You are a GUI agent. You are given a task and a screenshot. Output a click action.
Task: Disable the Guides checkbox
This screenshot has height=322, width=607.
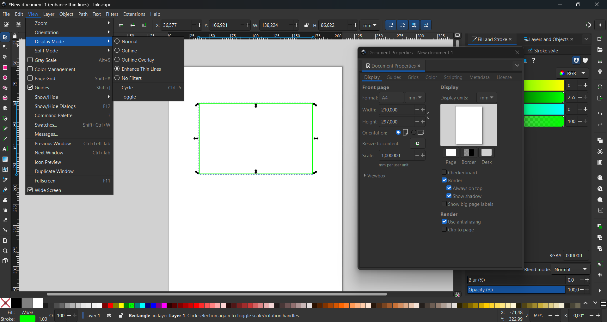[30, 87]
